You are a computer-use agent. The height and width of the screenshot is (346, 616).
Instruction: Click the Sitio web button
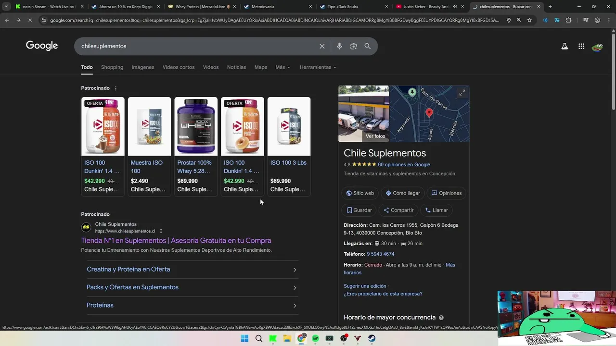pos(360,193)
